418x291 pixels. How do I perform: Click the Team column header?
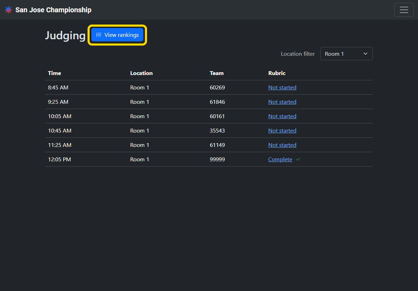[216, 73]
